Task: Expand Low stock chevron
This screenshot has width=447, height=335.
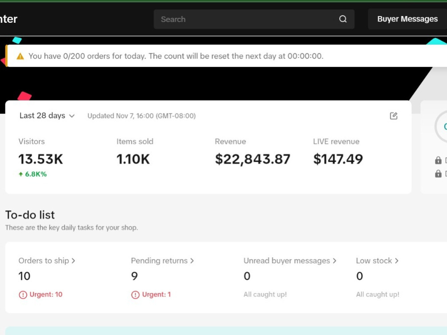Action: (396, 261)
